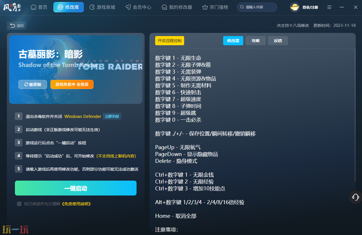Click text 数字键 2 - 无限子弹&箭
This screenshot has height=235, width=362.
(183, 65)
